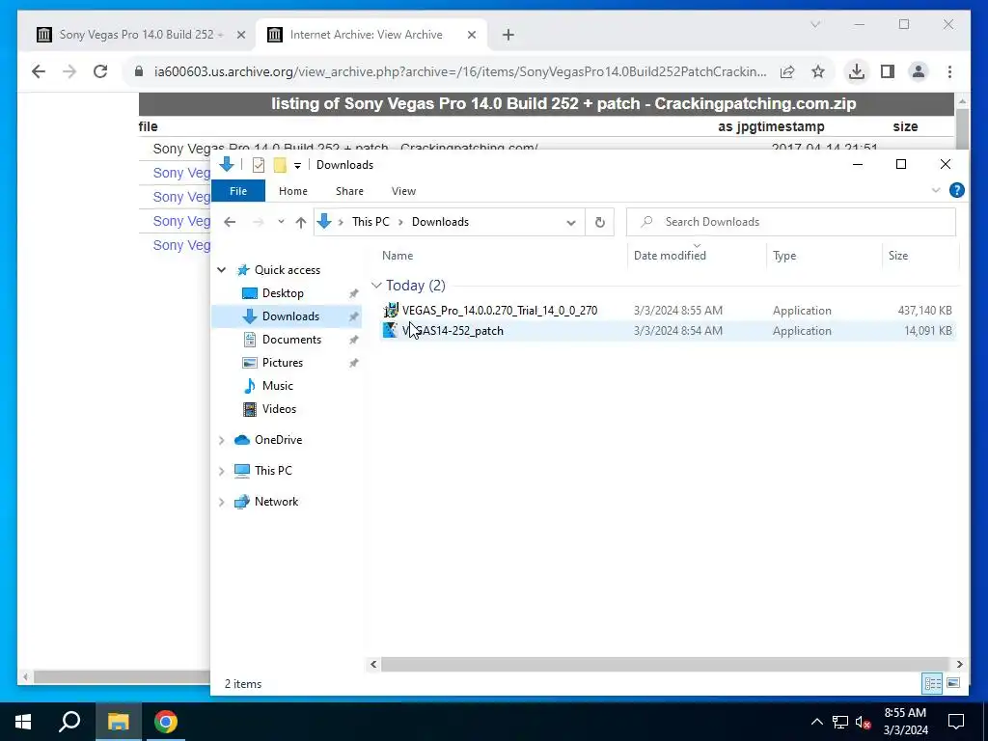
Task: Click Explorer Help question mark icon
Action: pos(956,190)
